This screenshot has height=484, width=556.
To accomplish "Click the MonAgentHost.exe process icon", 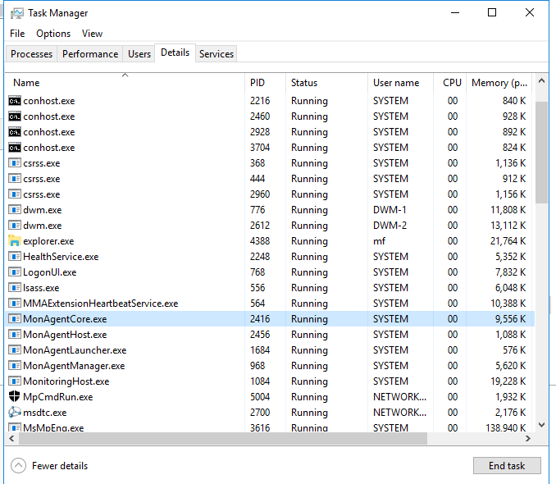I will click(15, 335).
